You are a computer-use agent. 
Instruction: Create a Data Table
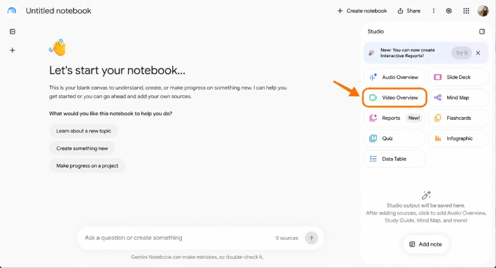[x=394, y=159]
